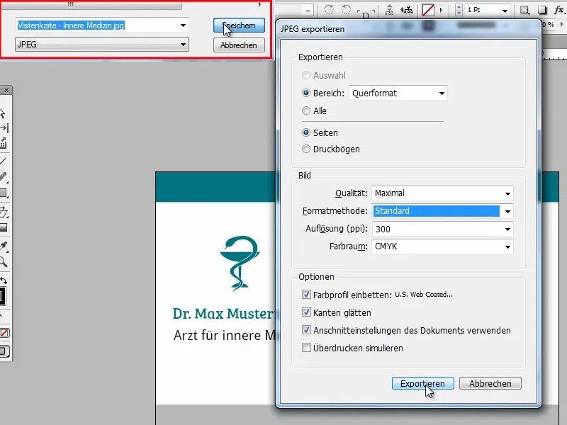The image size is (567, 425).
Task: Click the stroke color box in toolbox
Action: pos(3,296)
